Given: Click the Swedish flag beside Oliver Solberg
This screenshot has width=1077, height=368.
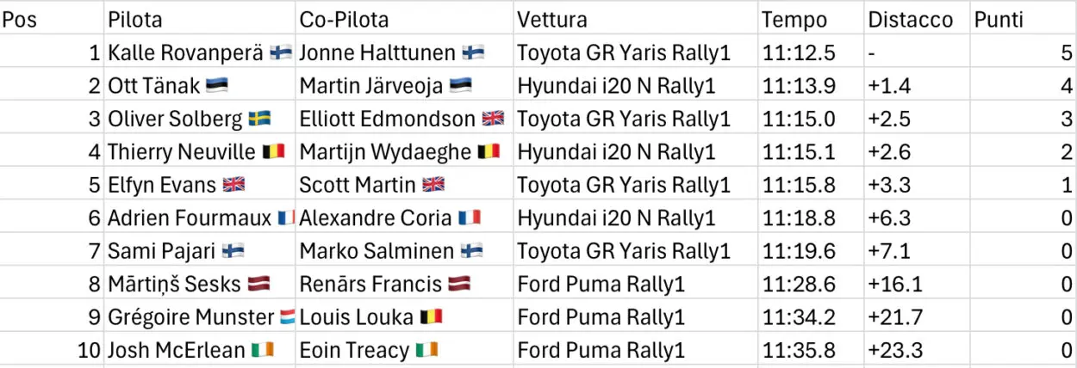Looking at the screenshot, I should click(260, 120).
